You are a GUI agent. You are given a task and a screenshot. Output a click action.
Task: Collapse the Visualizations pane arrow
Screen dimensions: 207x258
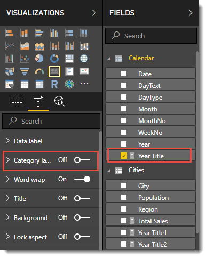click(94, 13)
